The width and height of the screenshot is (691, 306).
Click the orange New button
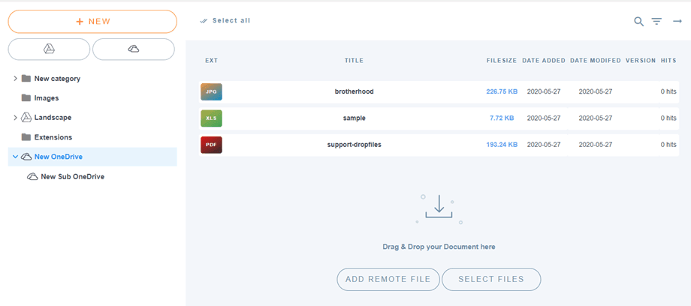(92, 22)
